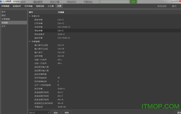Select the 关闭字幕 shortcut row

tap(105, 27)
